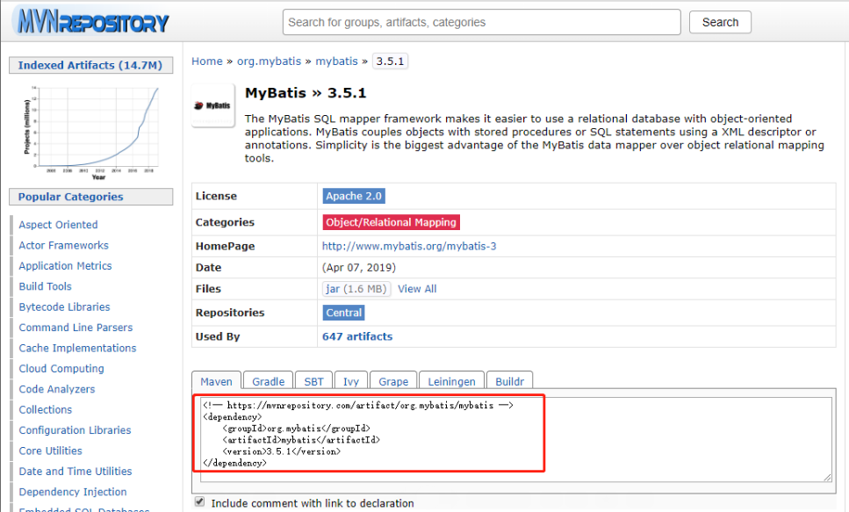Open Configuration Libraries category

click(76, 430)
